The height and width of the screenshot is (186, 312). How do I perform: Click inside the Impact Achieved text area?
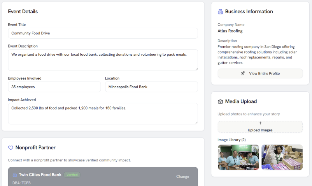click(103, 113)
